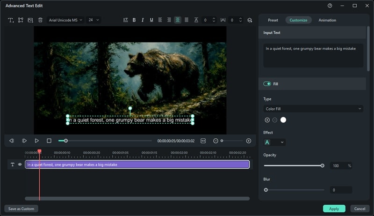
Task: Play the preview
Action: [37, 141]
